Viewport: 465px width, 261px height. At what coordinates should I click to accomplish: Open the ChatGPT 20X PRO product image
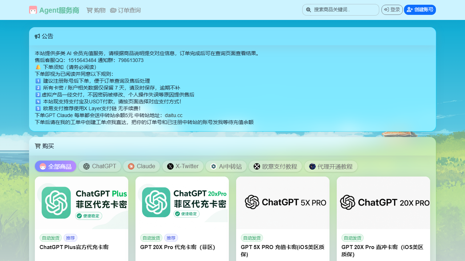(x=383, y=203)
